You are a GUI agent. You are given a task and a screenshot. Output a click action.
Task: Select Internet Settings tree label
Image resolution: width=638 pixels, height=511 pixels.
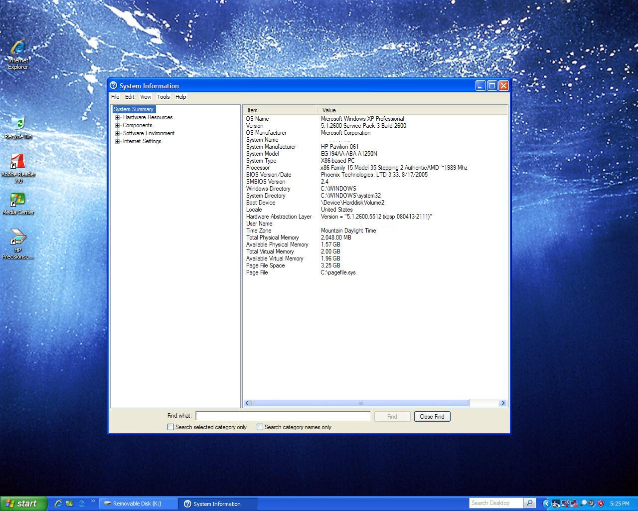pyautogui.click(x=142, y=141)
